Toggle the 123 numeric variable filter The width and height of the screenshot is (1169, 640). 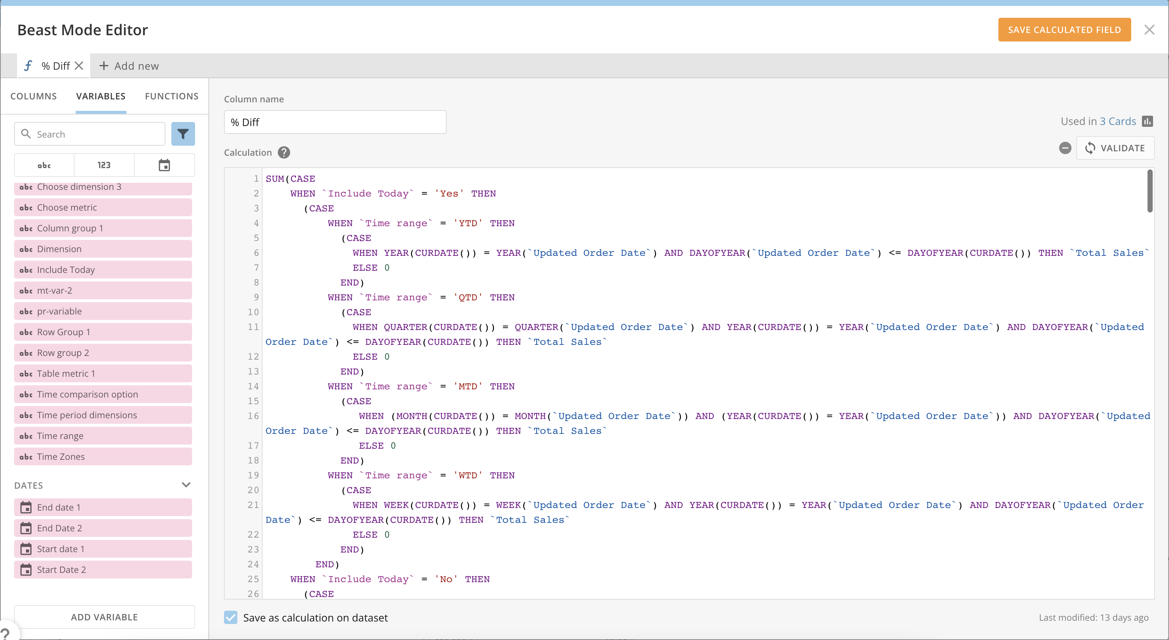pos(104,165)
